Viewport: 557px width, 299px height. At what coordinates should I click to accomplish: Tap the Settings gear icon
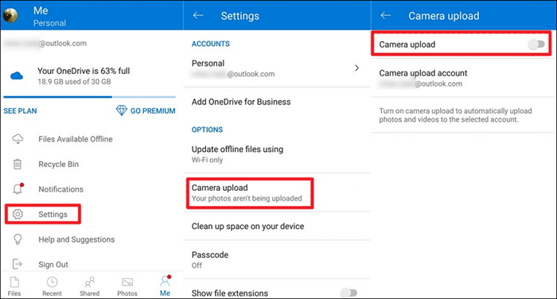click(18, 214)
